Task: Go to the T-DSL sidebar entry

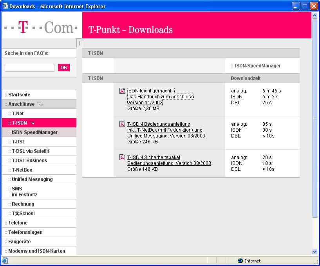Action: 39,142
